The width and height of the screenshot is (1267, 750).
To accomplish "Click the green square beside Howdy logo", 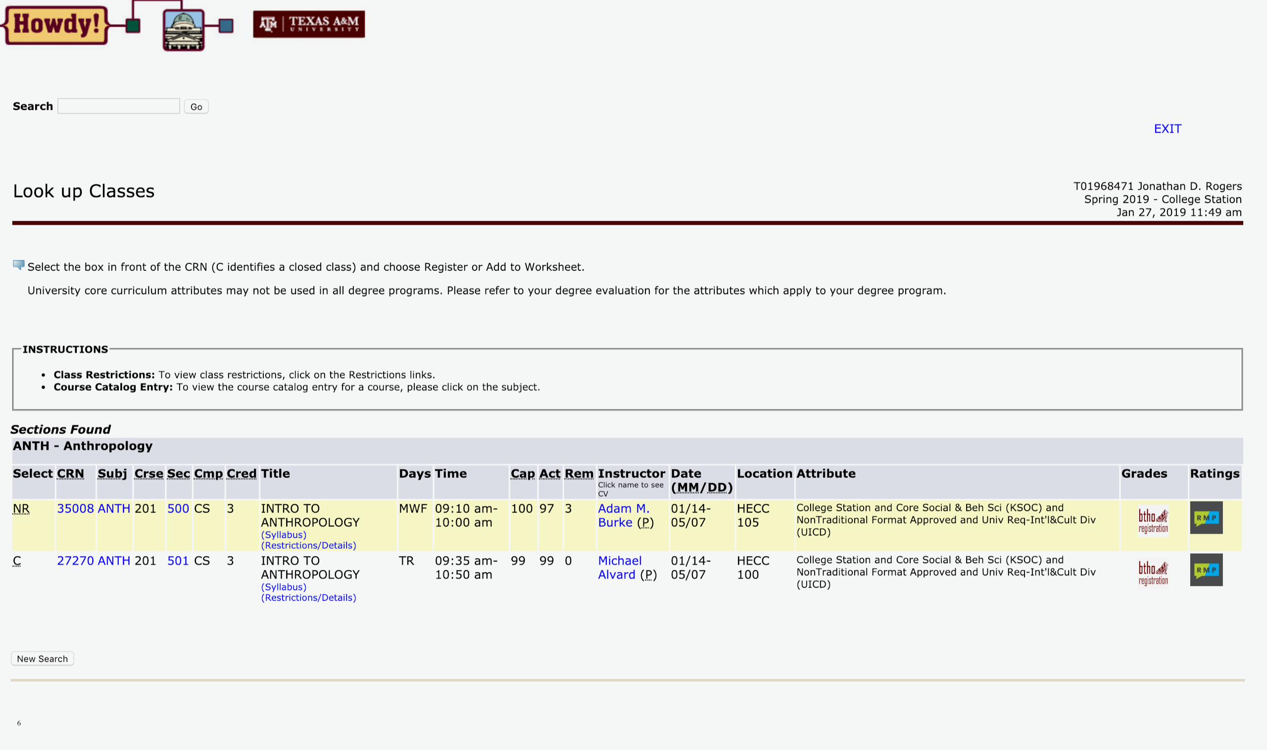I will [133, 25].
